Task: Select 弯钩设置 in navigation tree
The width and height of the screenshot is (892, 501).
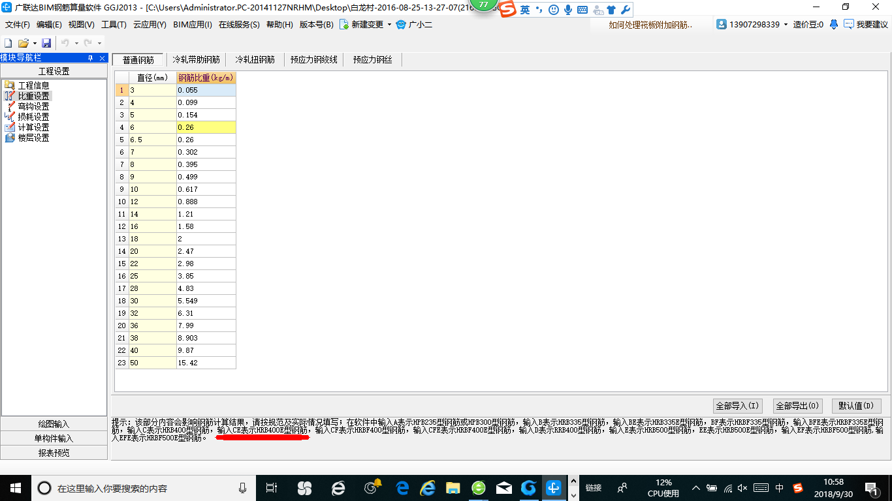Action: click(33, 106)
